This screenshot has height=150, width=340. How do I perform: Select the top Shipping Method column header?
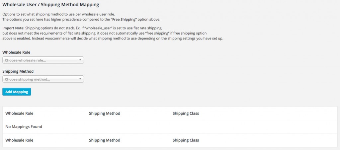pos(105,113)
